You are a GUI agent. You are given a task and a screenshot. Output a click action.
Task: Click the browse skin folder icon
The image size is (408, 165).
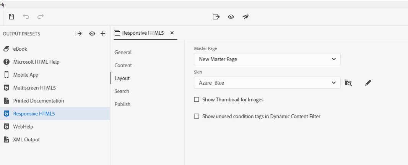[348, 83]
